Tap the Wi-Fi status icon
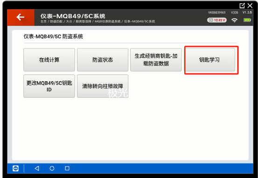258x178 pixels. click(234, 20)
